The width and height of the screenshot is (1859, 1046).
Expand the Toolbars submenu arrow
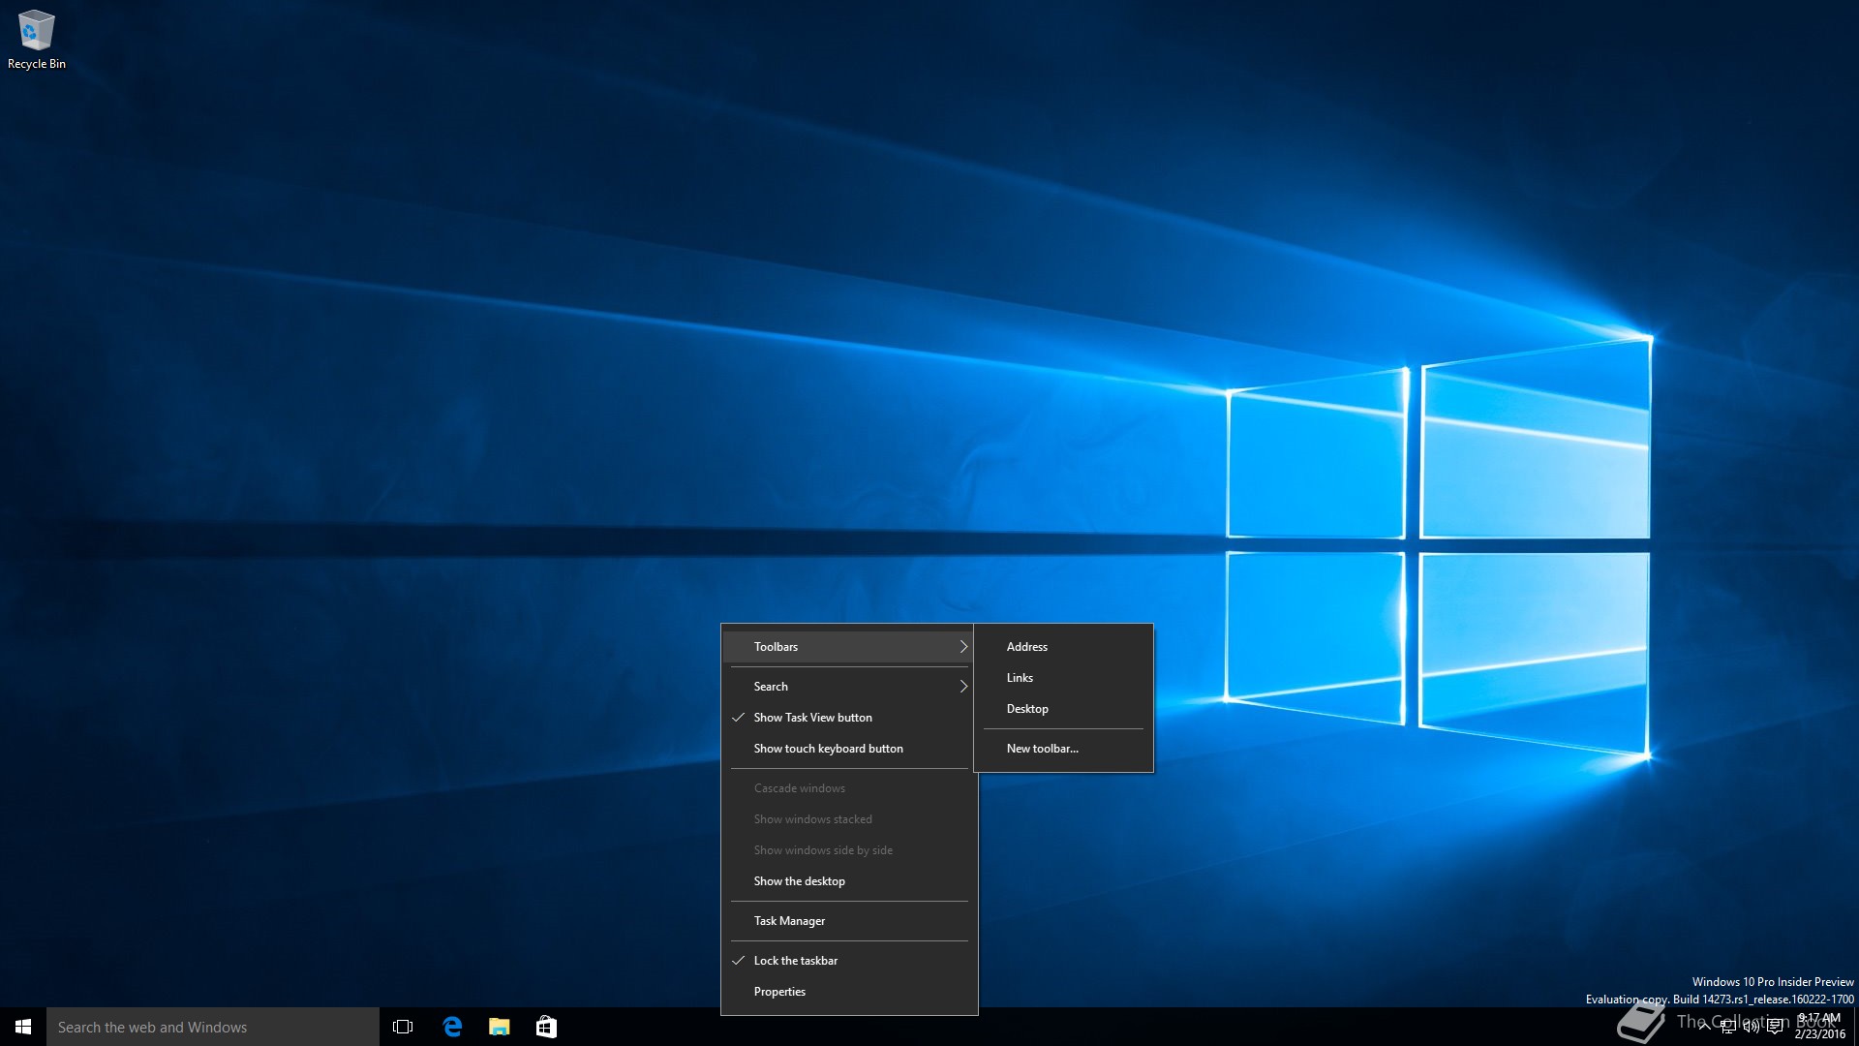[x=963, y=647]
